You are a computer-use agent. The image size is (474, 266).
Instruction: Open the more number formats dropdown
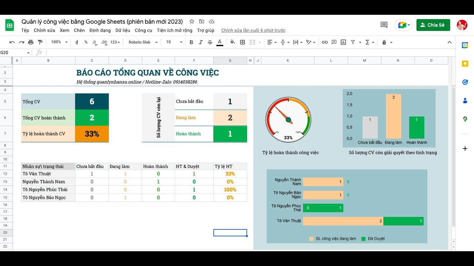115,42
